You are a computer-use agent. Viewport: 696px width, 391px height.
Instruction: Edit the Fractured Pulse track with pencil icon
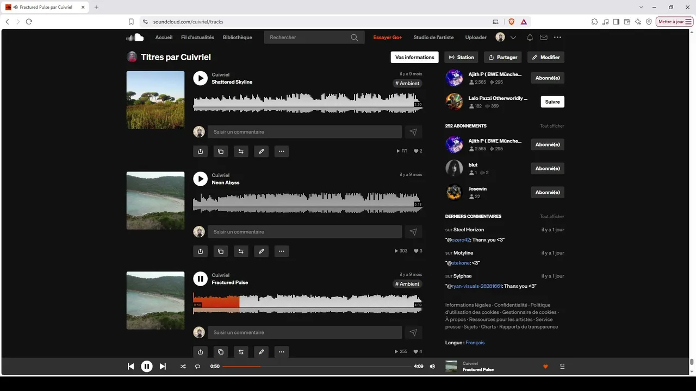click(x=261, y=351)
